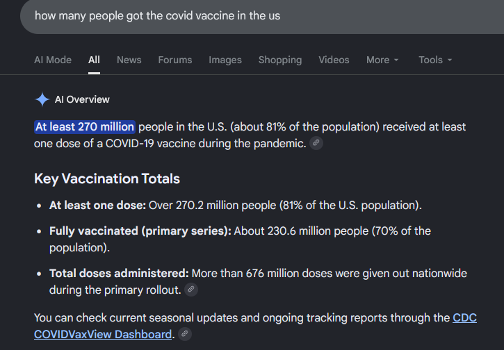Open the CDC COVIDVaxView Dashboard link

coord(256,326)
